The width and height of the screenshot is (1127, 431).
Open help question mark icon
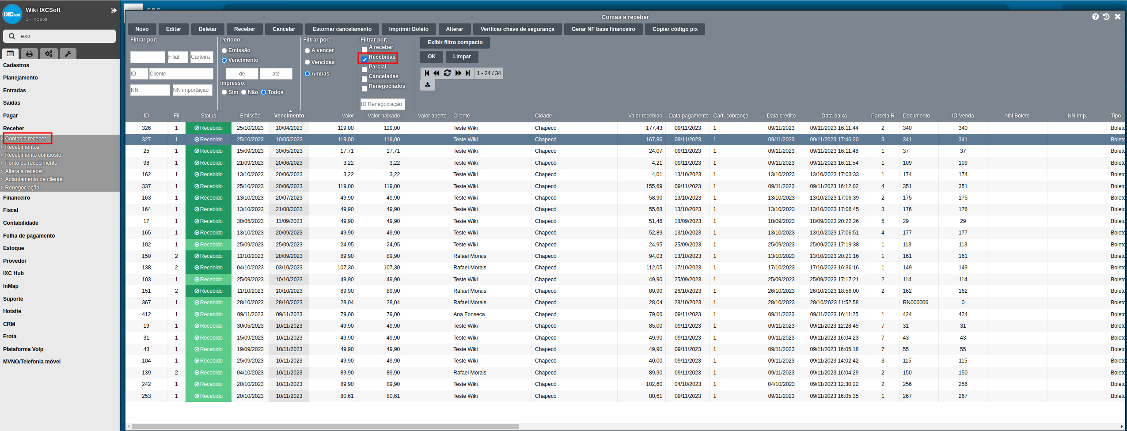(x=1095, y=17)
